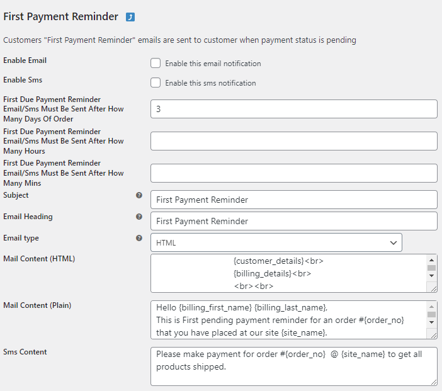Click the help icon next to Subject
This screenshot has height=391, width=442.
click(139, 195)
